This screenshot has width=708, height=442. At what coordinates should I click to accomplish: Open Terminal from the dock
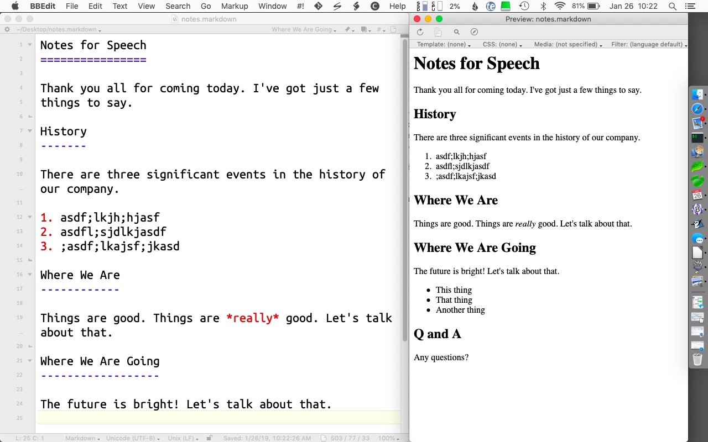pos(697,138)
